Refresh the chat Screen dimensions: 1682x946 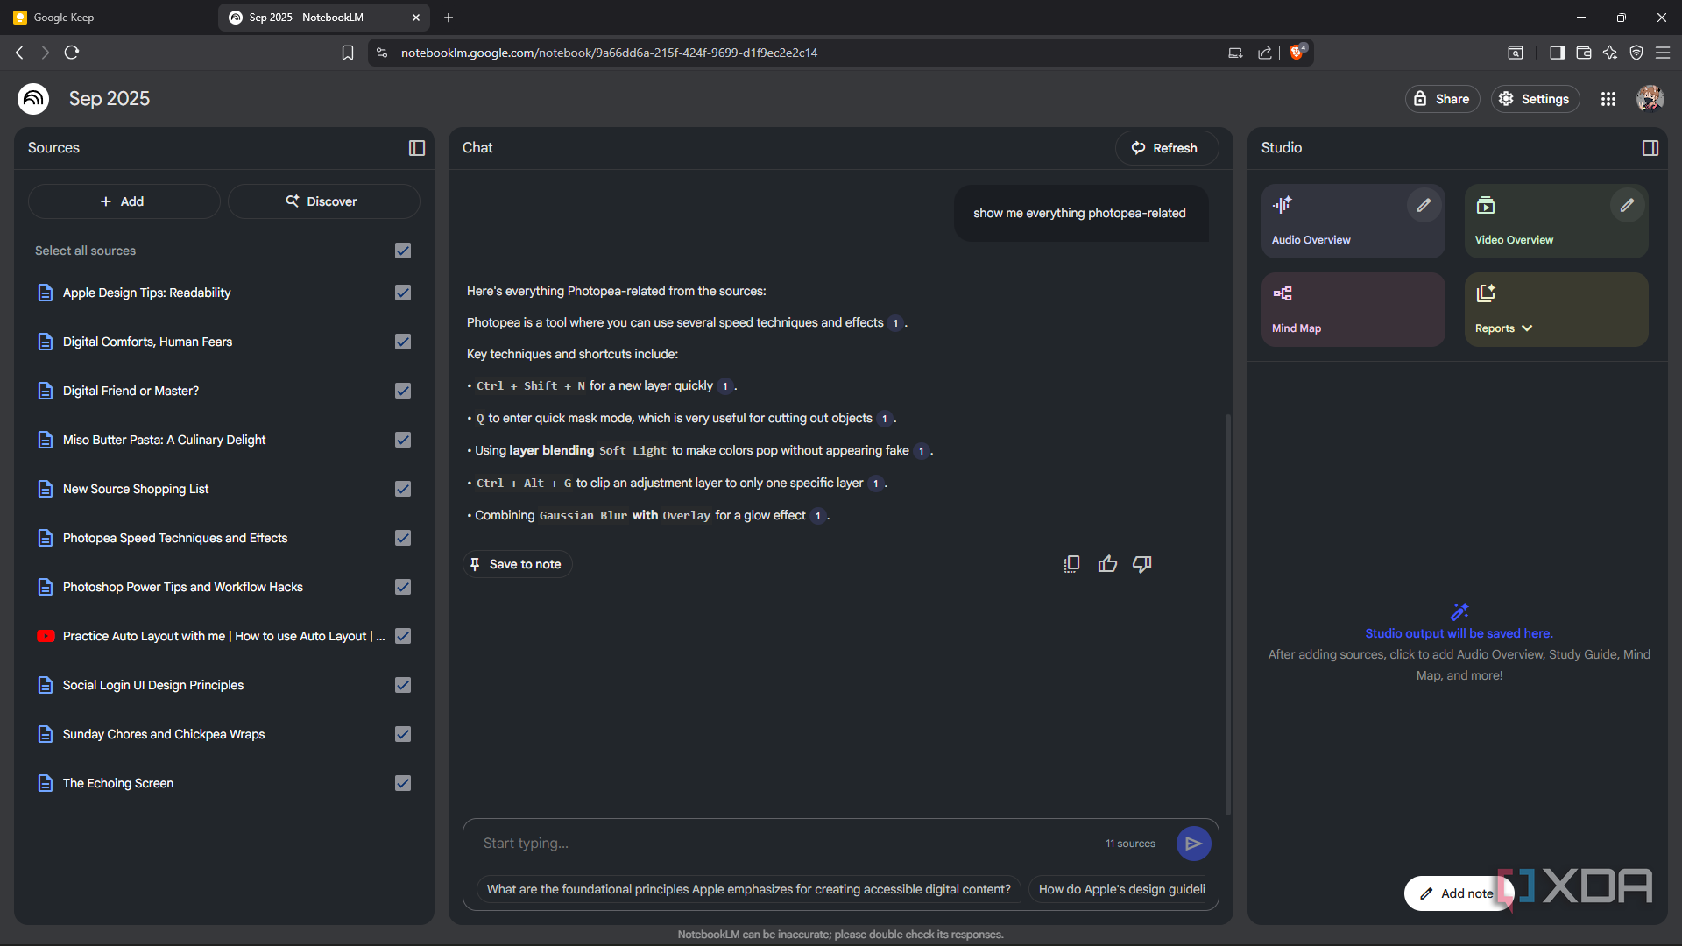pos(1166,148)
